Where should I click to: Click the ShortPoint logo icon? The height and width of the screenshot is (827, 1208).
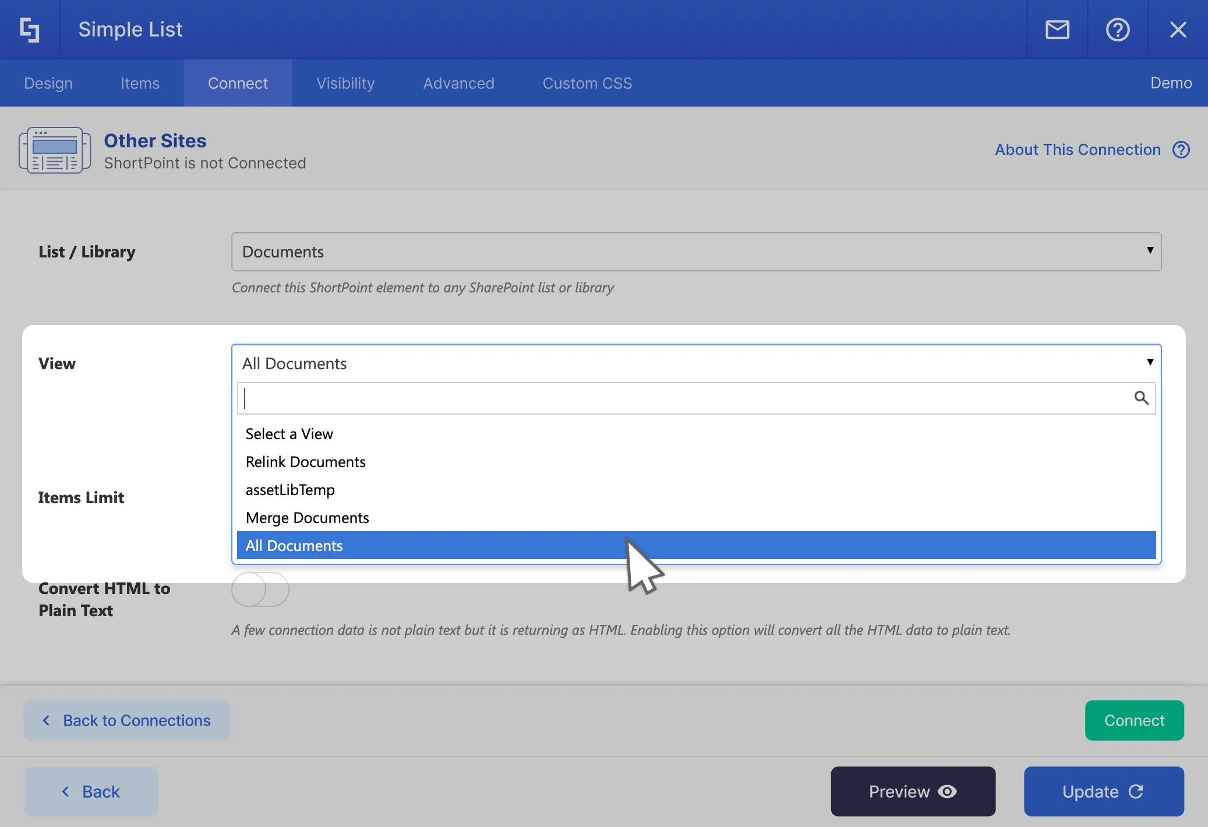coord(30,30)
